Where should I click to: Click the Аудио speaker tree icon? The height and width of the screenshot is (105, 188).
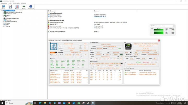pyautogui.click(x=5, y=23)
